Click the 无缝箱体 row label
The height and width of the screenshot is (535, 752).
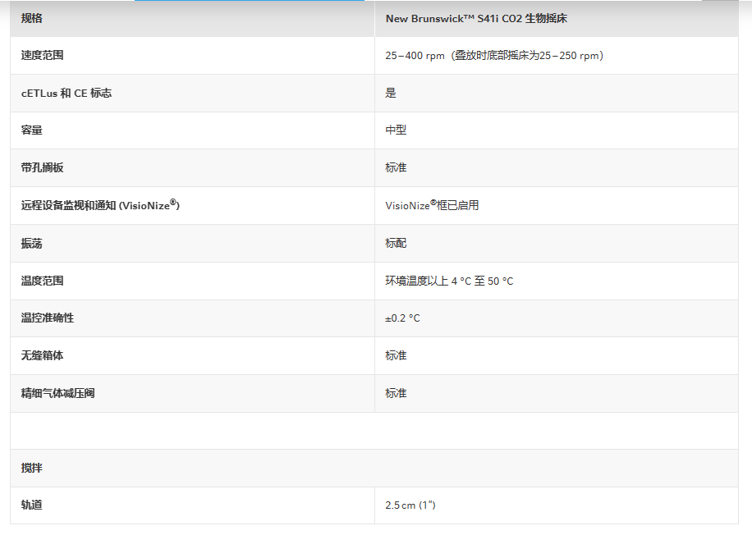(42, 355)
